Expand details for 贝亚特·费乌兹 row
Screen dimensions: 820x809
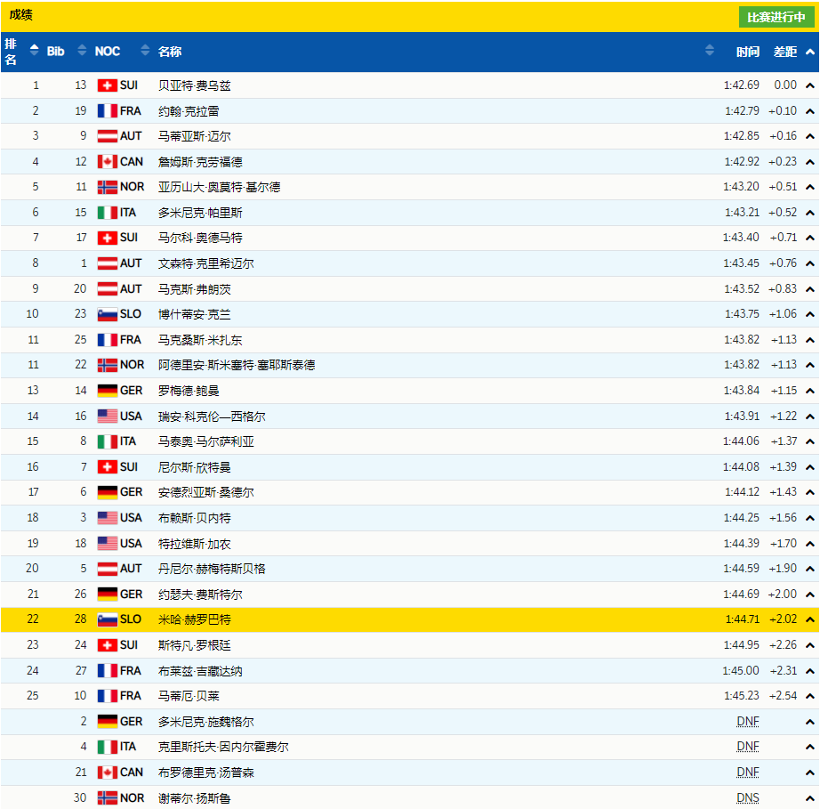809,85
